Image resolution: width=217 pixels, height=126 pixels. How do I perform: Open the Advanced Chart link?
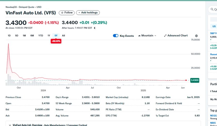click(x=176, y=36)
